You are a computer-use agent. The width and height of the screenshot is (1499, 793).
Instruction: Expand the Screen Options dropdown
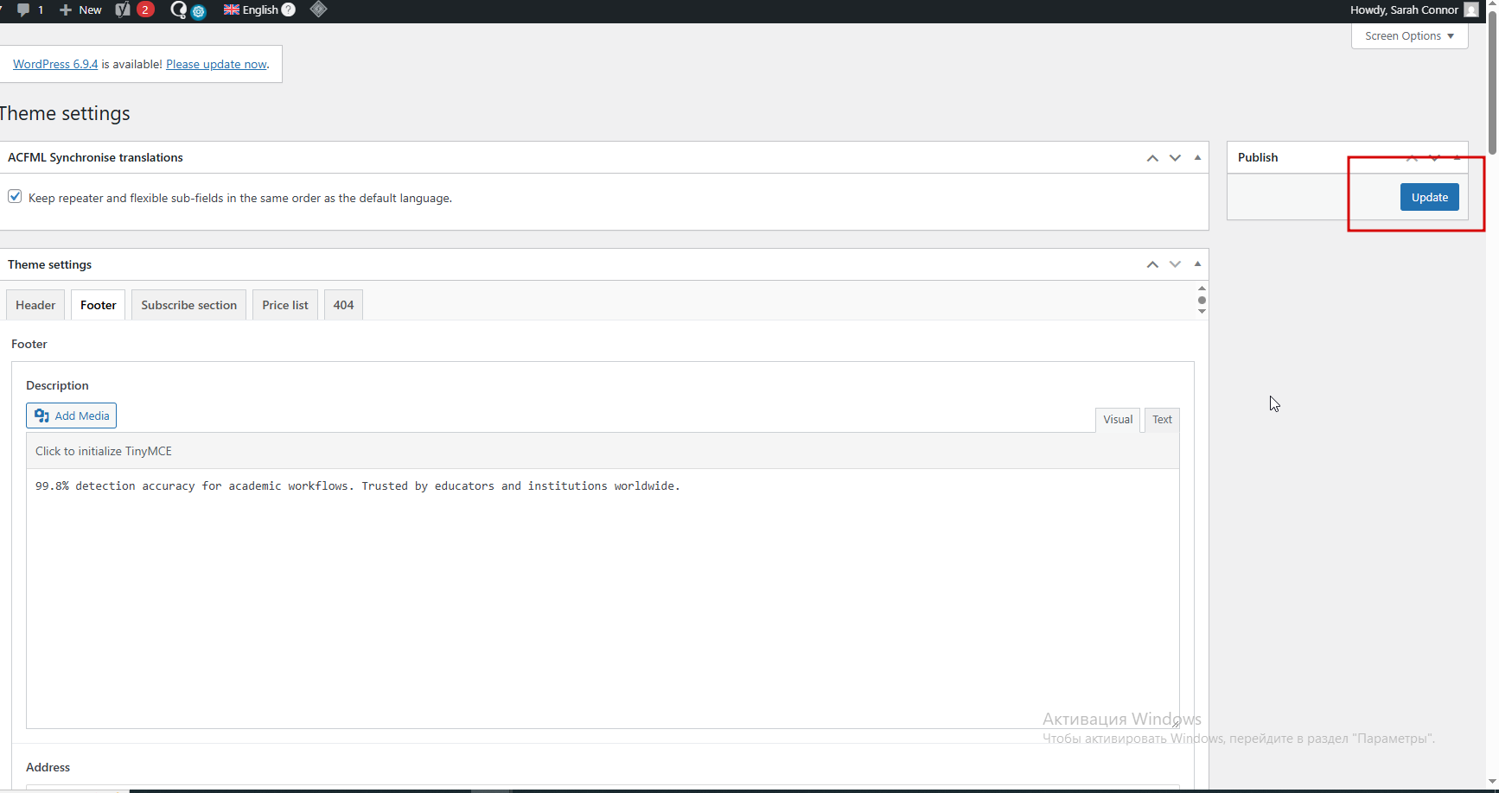click(x=1409, y=36)
